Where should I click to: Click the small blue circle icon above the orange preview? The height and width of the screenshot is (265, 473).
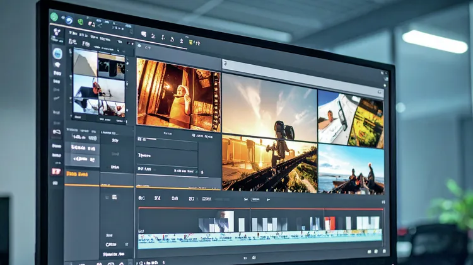139,46
